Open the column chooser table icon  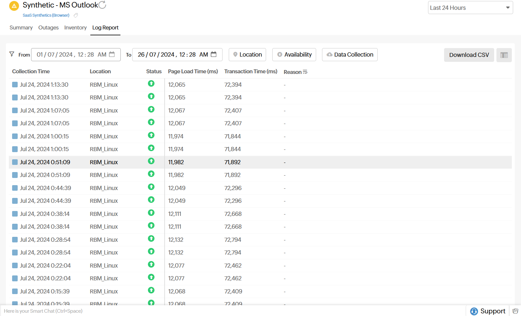(504, 55)
